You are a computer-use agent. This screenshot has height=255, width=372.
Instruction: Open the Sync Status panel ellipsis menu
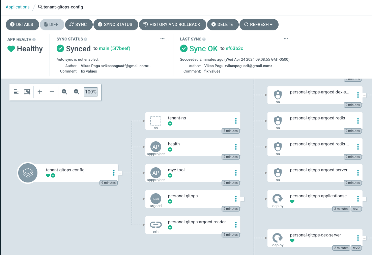click(163, 39)
